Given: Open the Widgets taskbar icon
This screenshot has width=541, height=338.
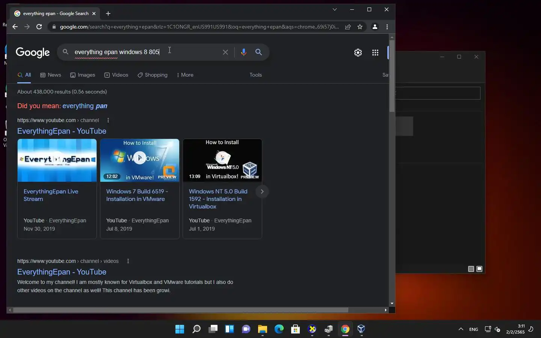Looking at the screenshot, I should tap(230, 329).
